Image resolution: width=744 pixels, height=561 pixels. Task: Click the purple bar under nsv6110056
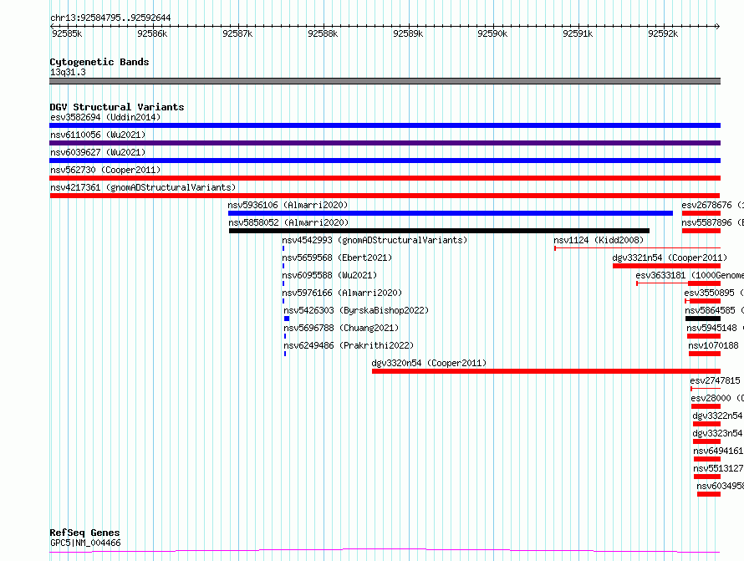coord(385,143)
